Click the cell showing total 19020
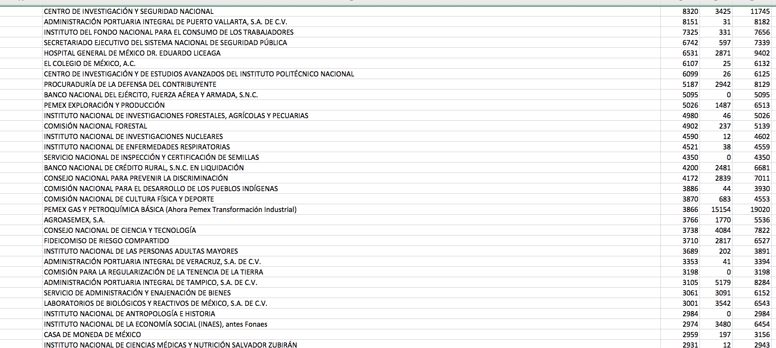This screenshot has height=348, width=776. coord(759,209)
